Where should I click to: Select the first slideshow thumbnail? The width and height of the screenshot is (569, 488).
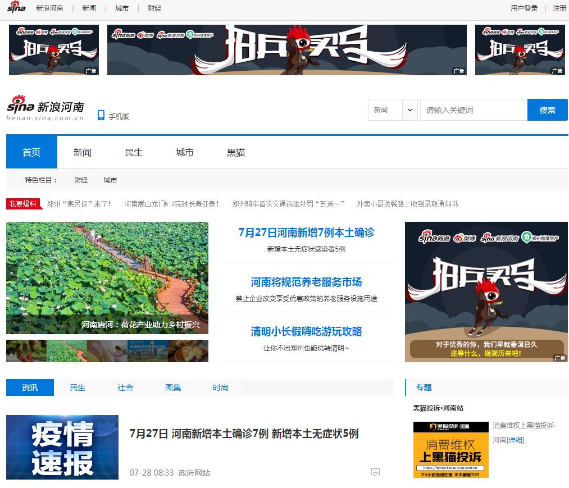26,351
